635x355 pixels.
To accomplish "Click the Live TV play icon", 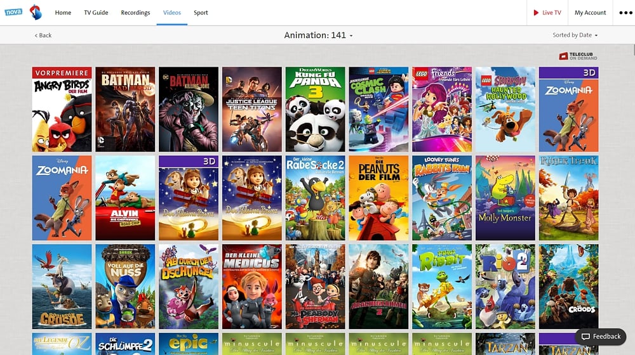I will coord(536,13).
